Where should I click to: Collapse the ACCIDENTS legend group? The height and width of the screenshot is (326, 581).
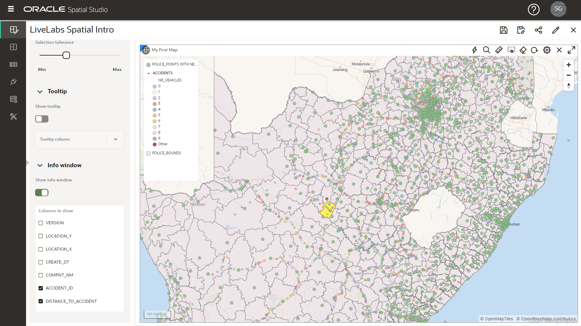[x=149, y=73]
